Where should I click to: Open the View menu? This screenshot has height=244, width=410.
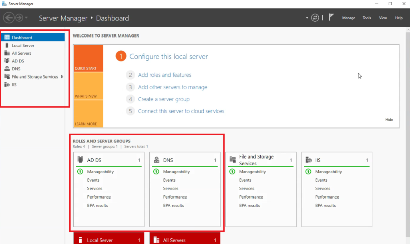pyautogui.click(x=383, y=18)
